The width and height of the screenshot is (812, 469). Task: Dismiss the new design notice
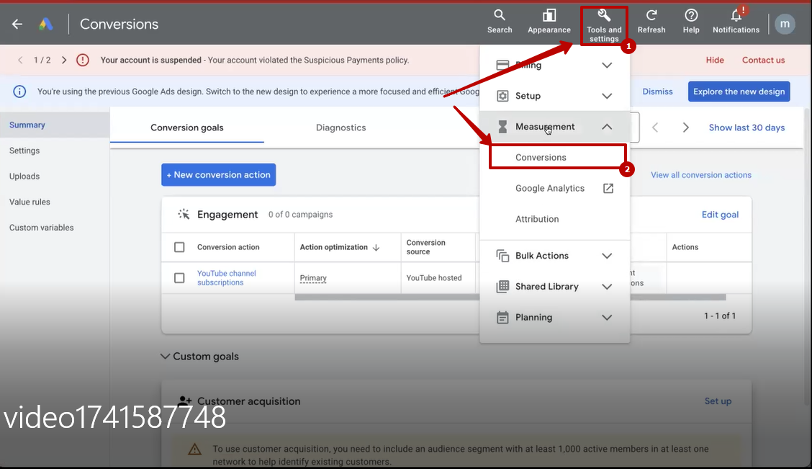pos(658,91)
